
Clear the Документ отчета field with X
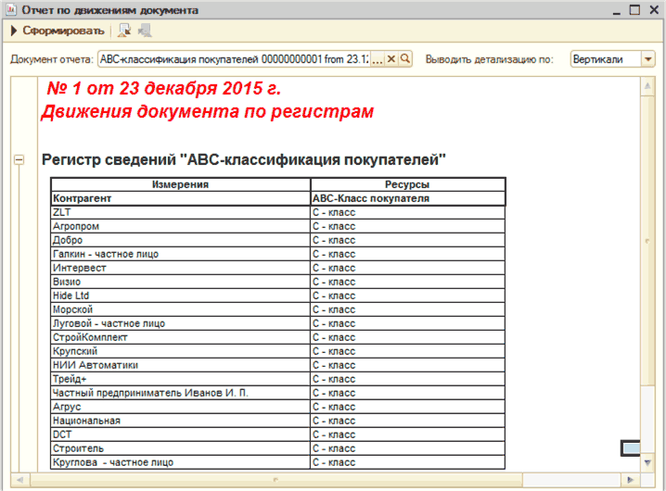click(x=391, y=59)
